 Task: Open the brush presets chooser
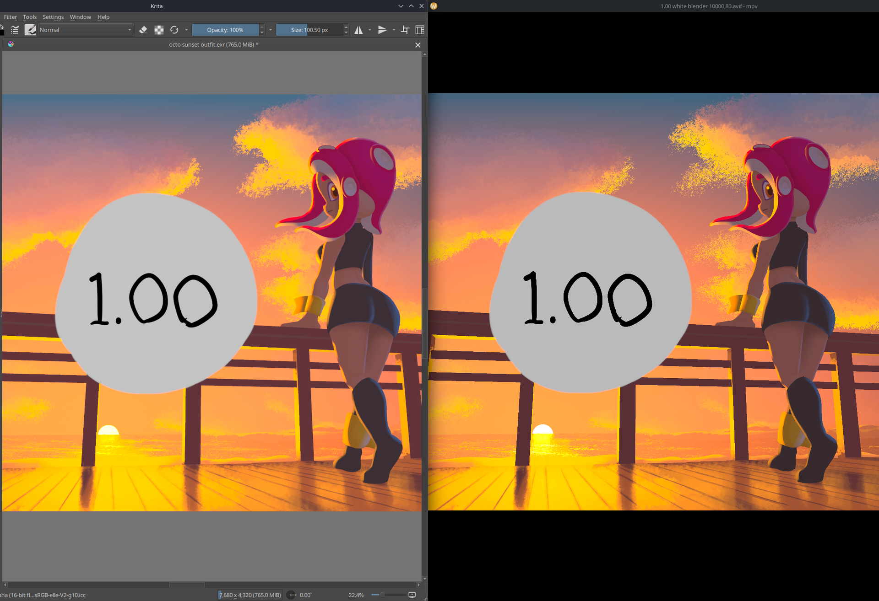30,30
